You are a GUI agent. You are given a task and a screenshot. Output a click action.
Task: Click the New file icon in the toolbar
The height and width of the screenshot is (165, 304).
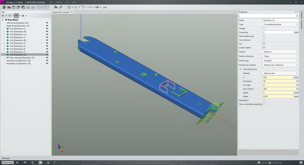[x=4, y=7]
